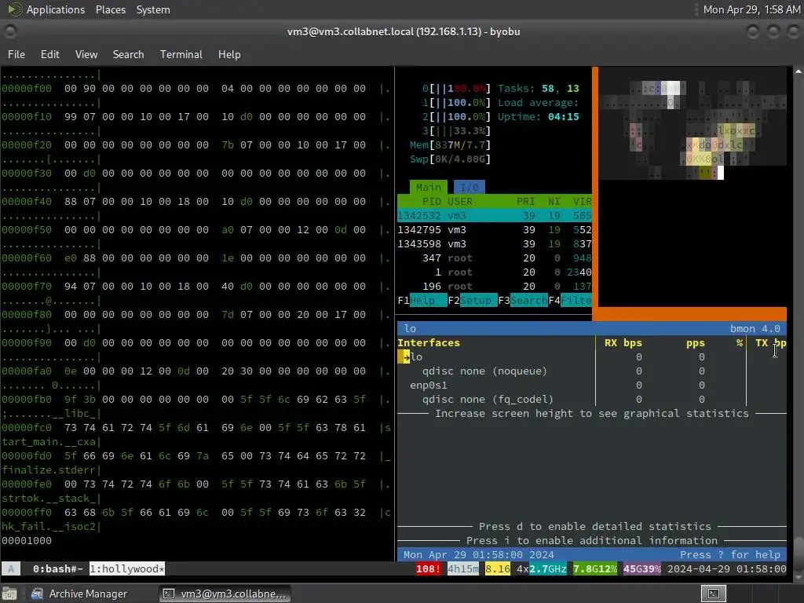Open Archive Manager from taskbar
The image size is (804, 603).
(79, 594)
